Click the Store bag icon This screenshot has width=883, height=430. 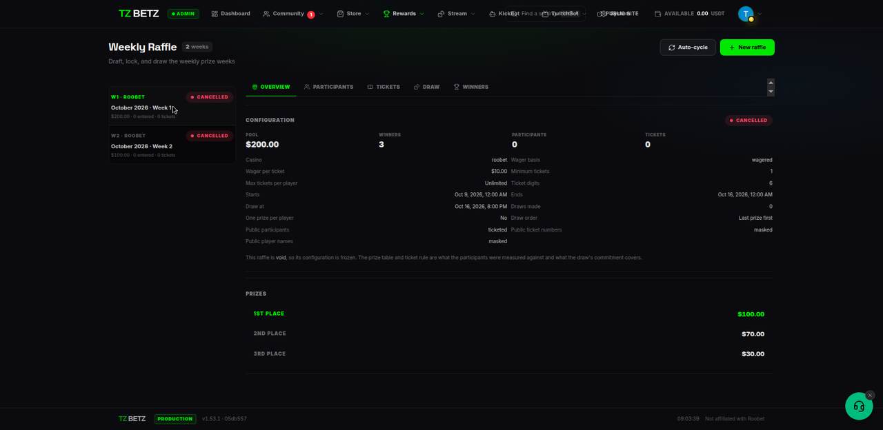340,14
